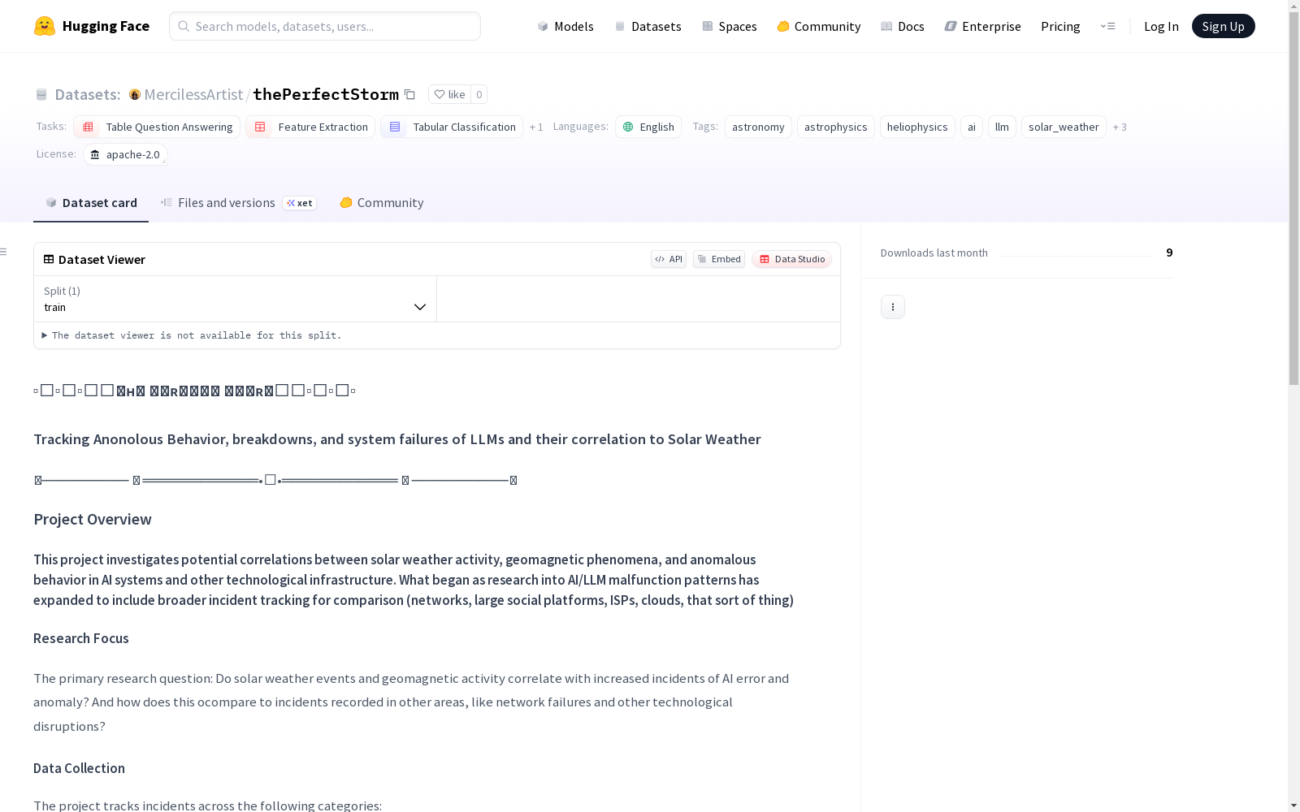Open Data Studio
Screen dimensions: 1300x812
coord(792,259)
